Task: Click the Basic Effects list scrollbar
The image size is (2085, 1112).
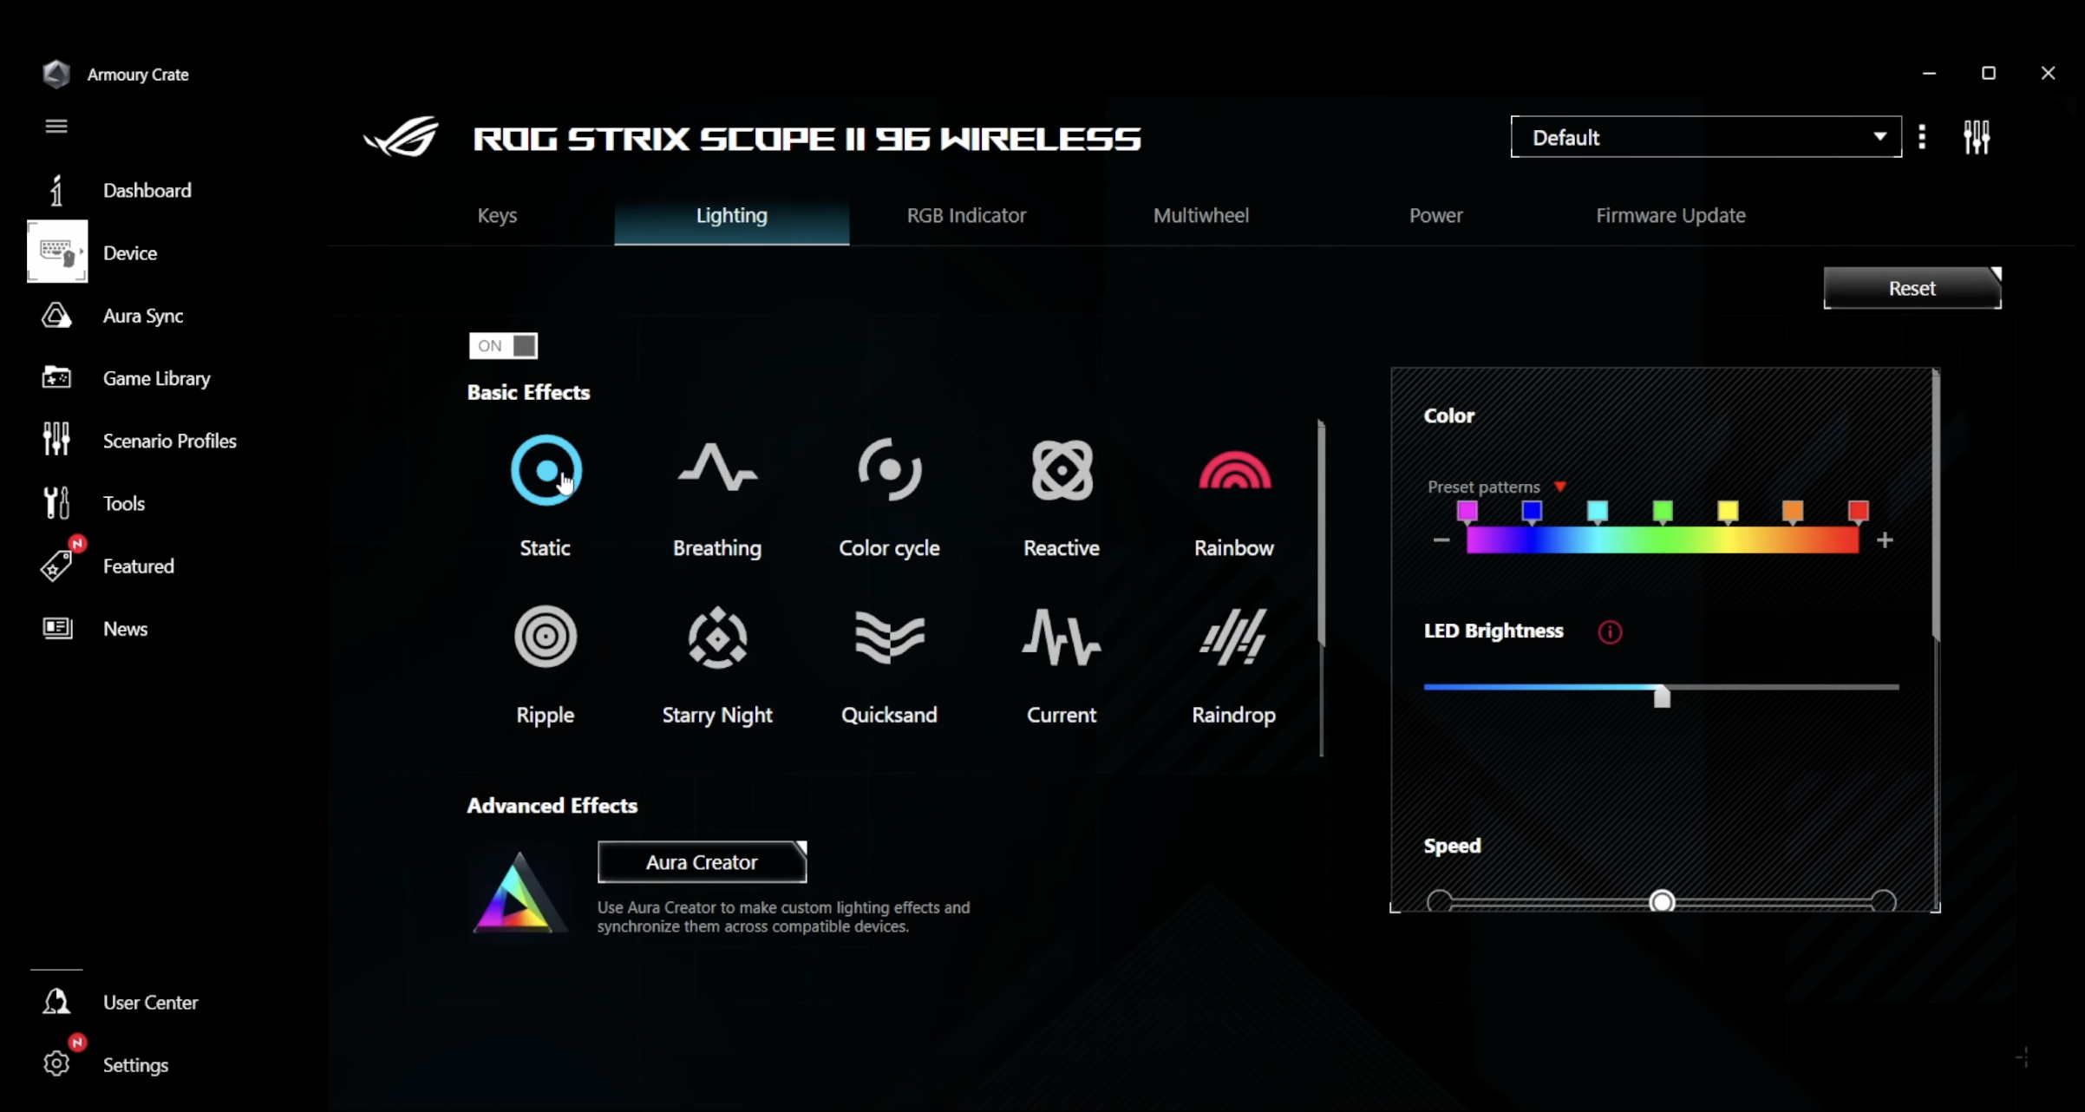Action: coord(1321,533)
